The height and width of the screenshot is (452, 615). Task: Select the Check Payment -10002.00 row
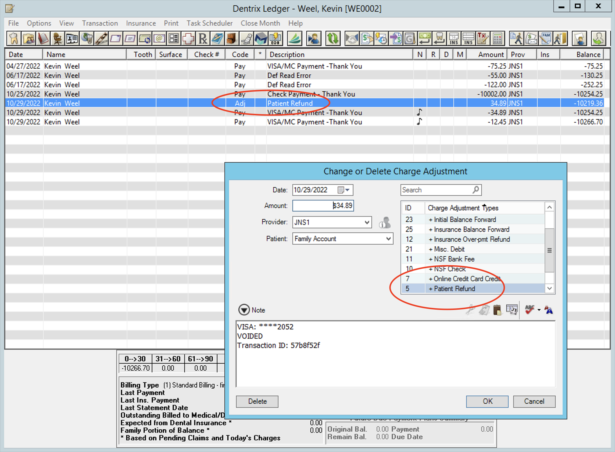(x=304, y=94)
